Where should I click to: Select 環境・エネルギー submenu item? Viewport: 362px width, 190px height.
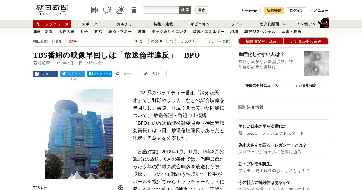(x=208, y=31)
